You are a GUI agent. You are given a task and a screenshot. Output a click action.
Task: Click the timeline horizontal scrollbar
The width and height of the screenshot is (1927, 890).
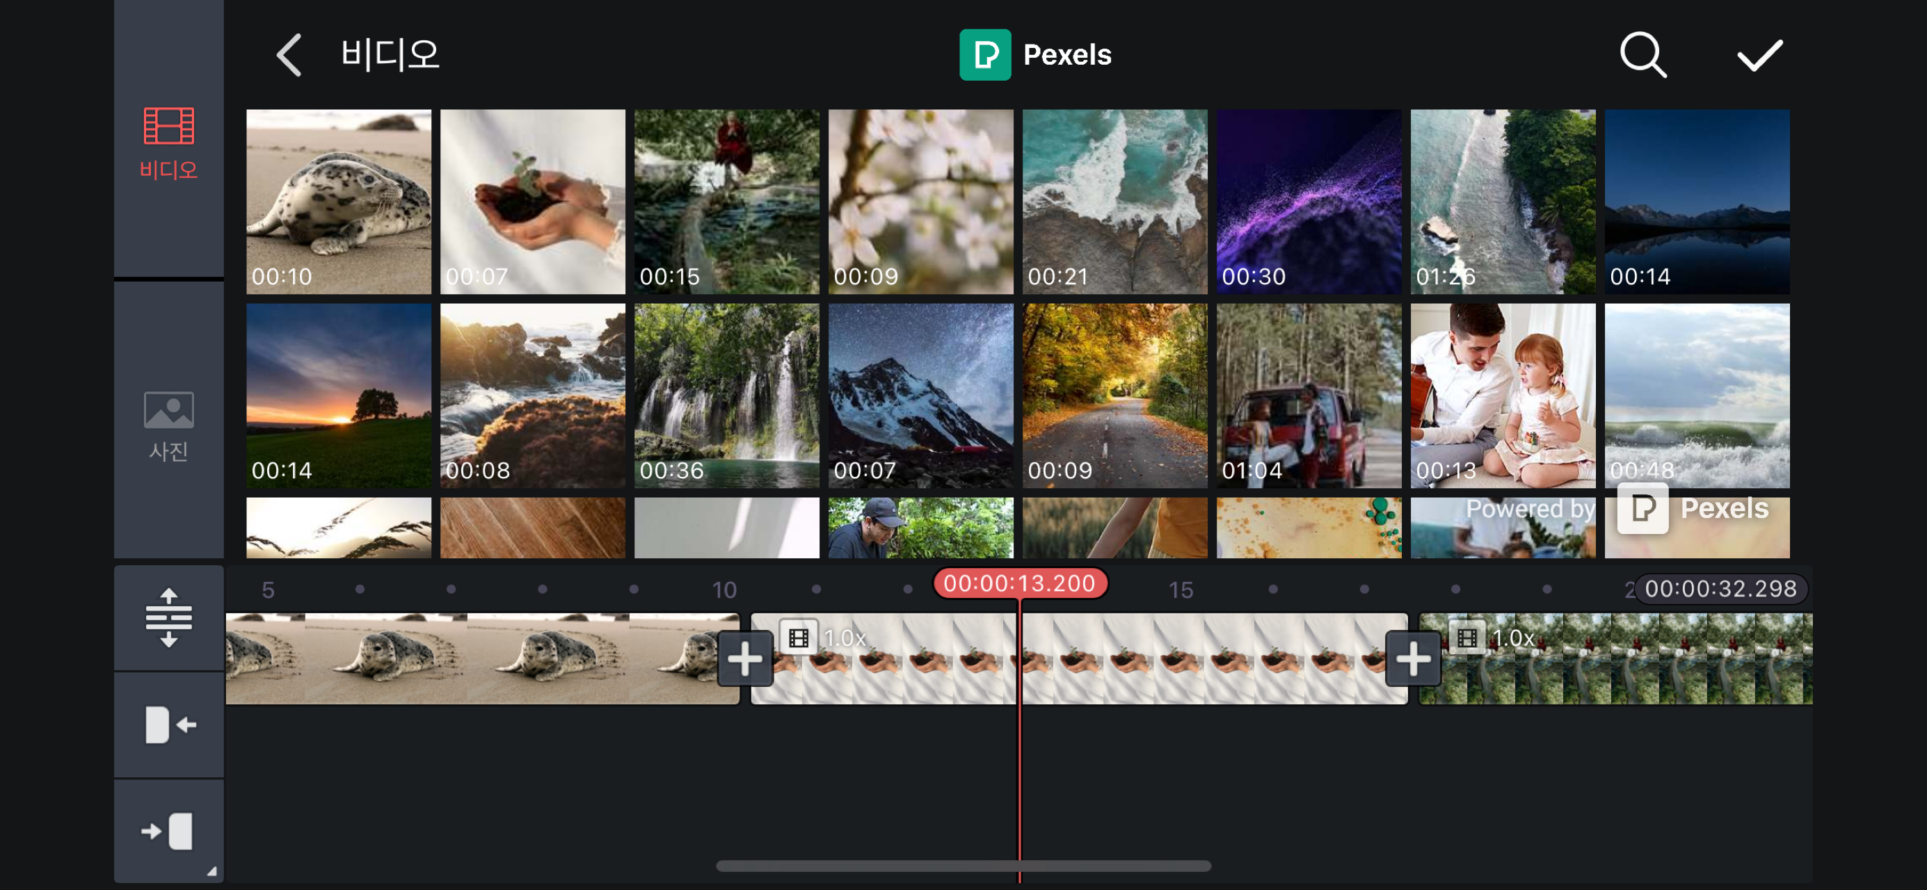tap(963, 866)
